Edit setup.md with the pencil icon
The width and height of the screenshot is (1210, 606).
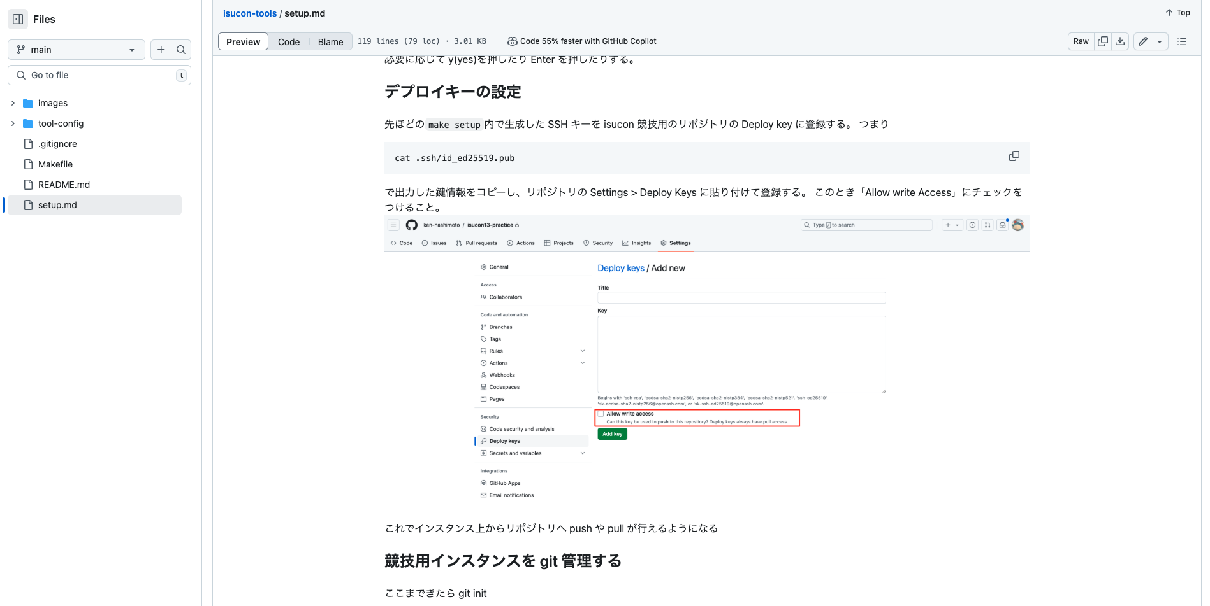click(1142, 41)
